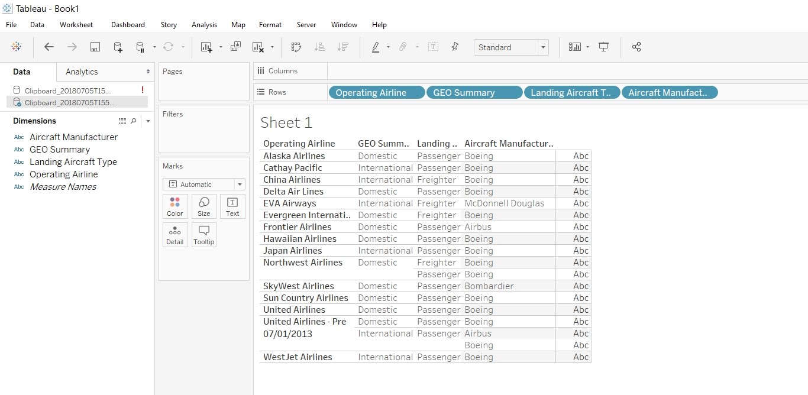The image size is (808, 395).
Task: Open the Analysis menu
Action: click(x=204, y=25)
